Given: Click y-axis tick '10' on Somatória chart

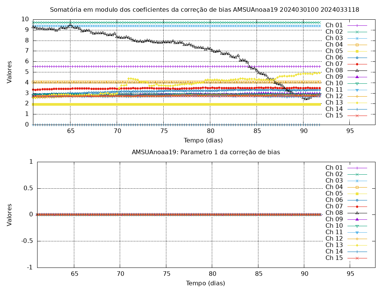Looking at the screenshot, I should pos(25,19).
